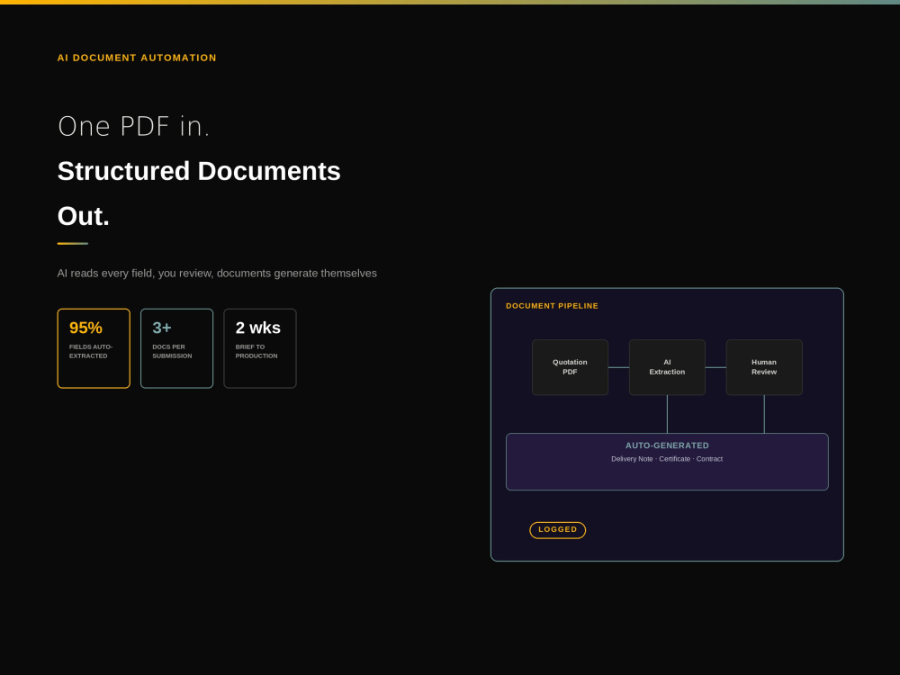Click the subtitle 'AI reads every field' sentence
This screenshot has width=900, height=675.
pos(217,274)
